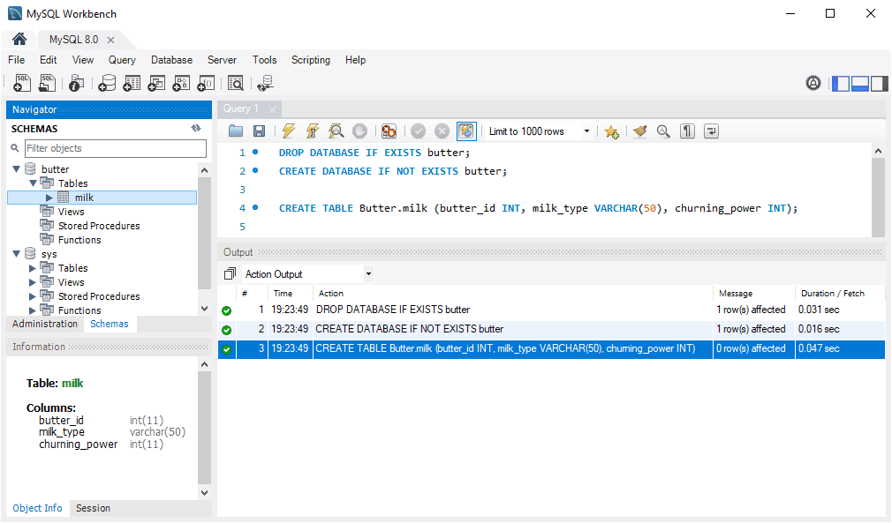Toggle word wrap in the SQL editor

(x=711, y=131)
